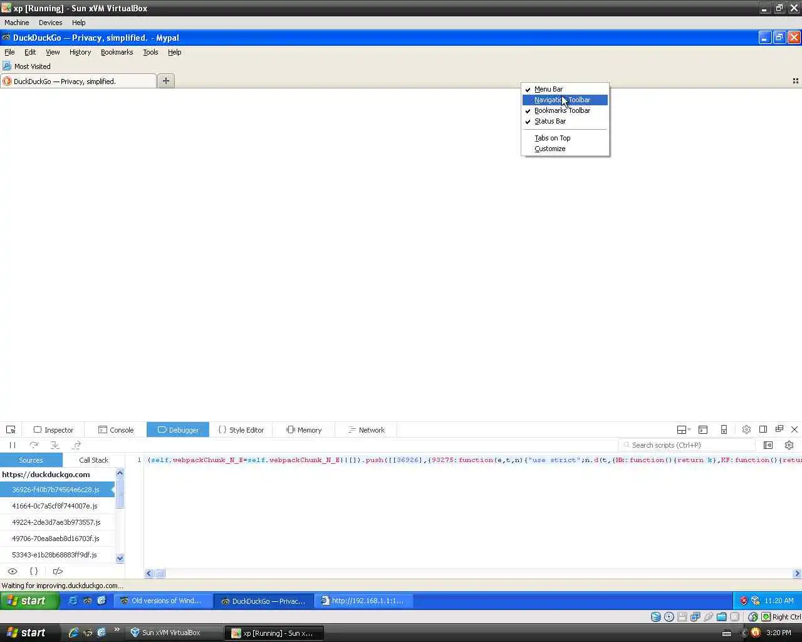Toggle Status Bar in the context menu
Screen dimensions: 802x642
[x=565, y=121]
